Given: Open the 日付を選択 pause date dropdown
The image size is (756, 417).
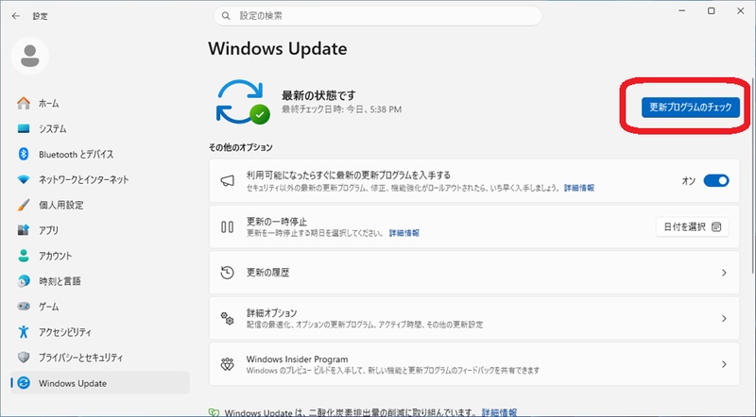Looking at the screenshot, I should pyautogui.click(x=693, y=226).
